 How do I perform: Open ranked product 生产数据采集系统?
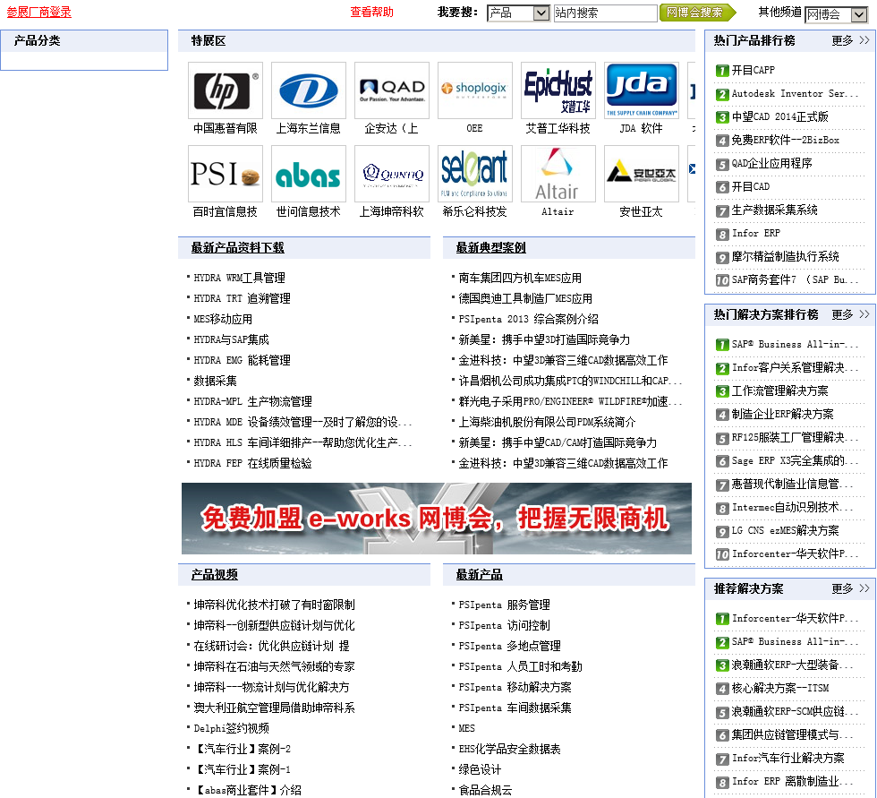[x=775, y=210]
